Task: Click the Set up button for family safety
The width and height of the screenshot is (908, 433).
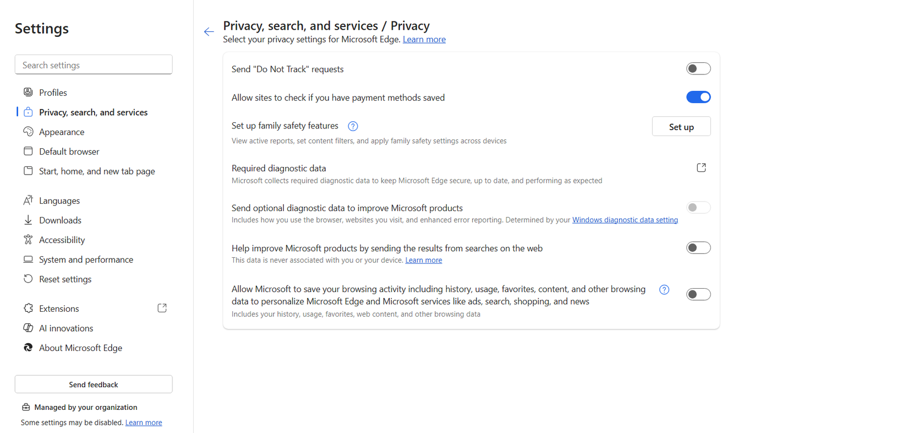Action: [681, 126]
